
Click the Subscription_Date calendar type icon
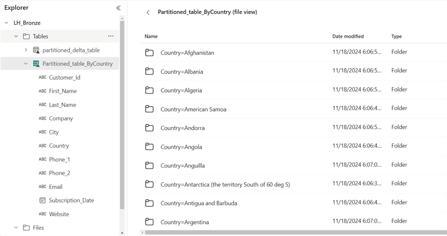coord(42,200)
